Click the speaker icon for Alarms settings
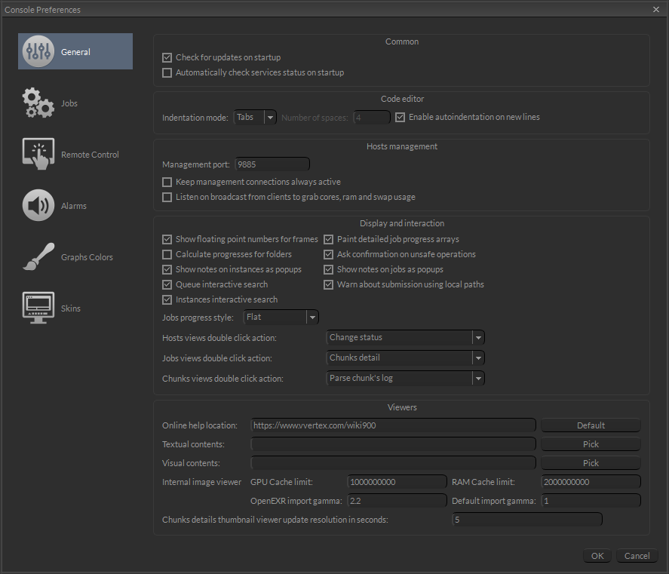 click(38, 204)
